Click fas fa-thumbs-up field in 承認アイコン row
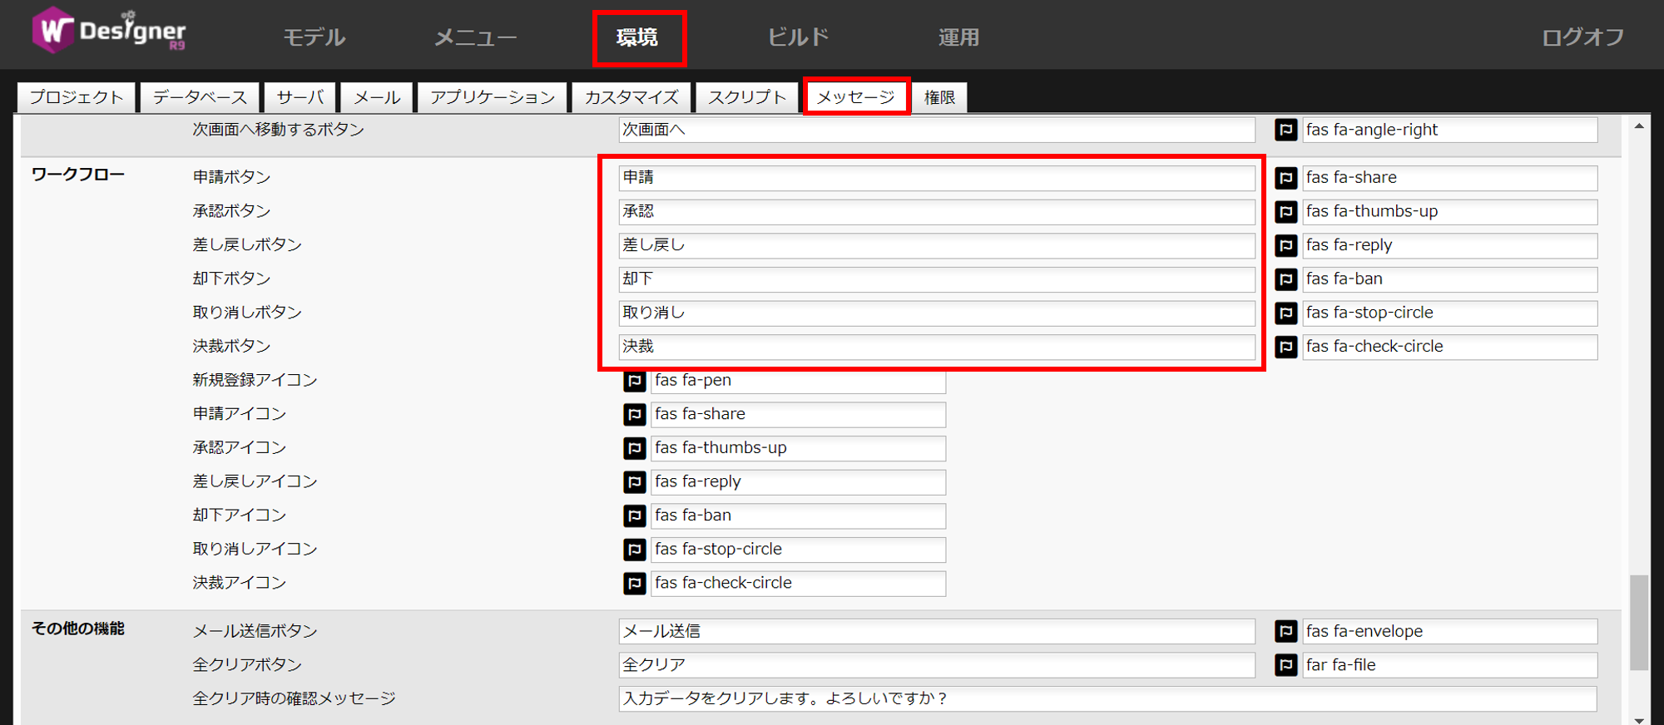1664x725 pixels. 798,448
